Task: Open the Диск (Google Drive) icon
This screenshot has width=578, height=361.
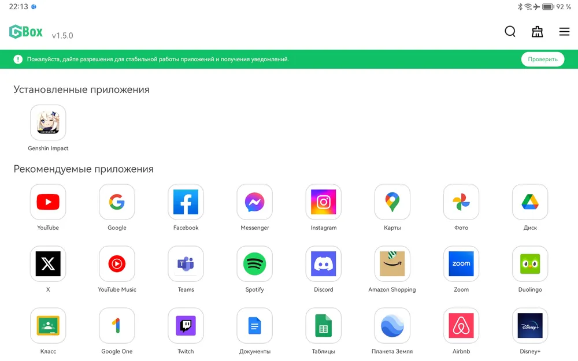Action: (530, 202)
